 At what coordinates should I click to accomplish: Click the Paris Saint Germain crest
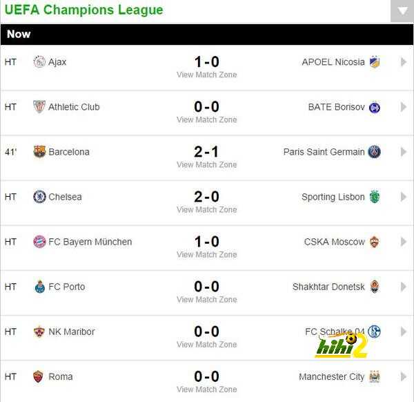(x=375, y=152)
